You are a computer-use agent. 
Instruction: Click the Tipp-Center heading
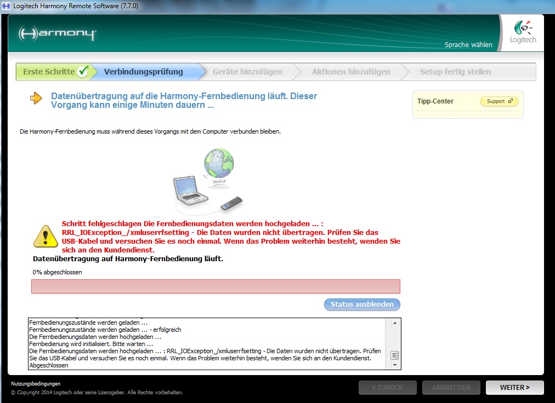pyautogui.click(x=435, y=101)
